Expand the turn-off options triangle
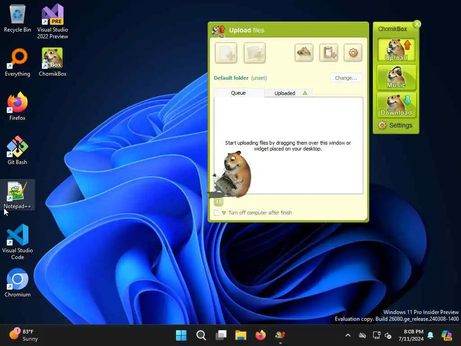The height and width of the screenshot is (346, 461). pyautogui.click(x=224, y=213)
